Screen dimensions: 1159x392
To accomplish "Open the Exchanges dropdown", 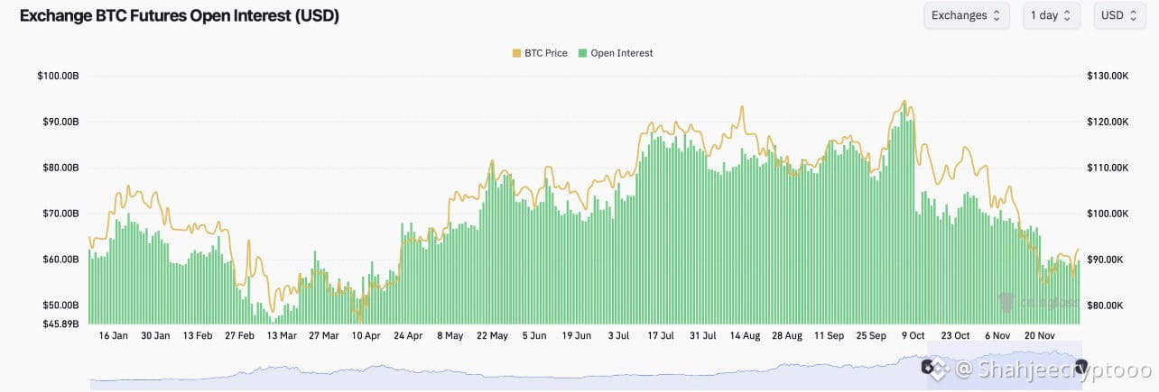I will point(966,15).
